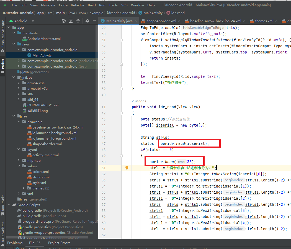
Task: Click the yellow lightbulb intention icon
Action: point(127,168)
